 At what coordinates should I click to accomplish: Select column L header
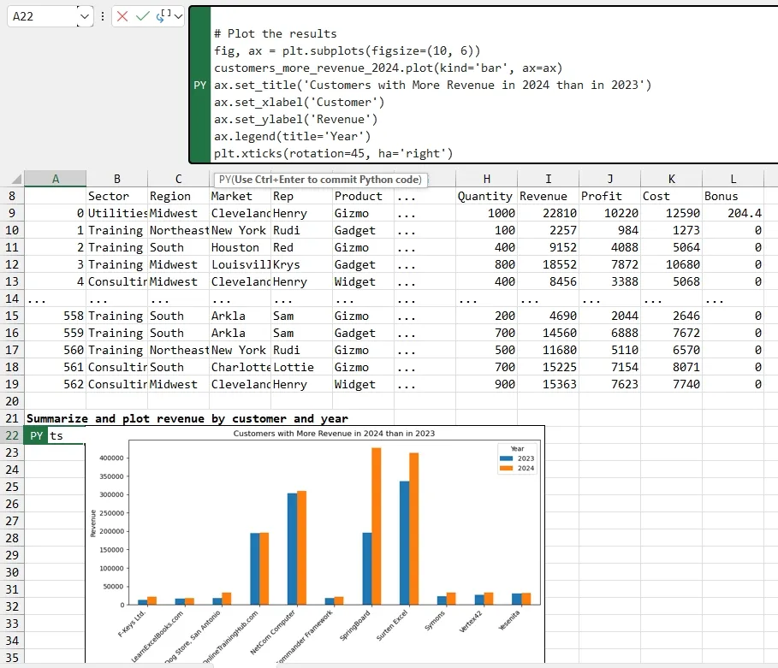[733, 179]
